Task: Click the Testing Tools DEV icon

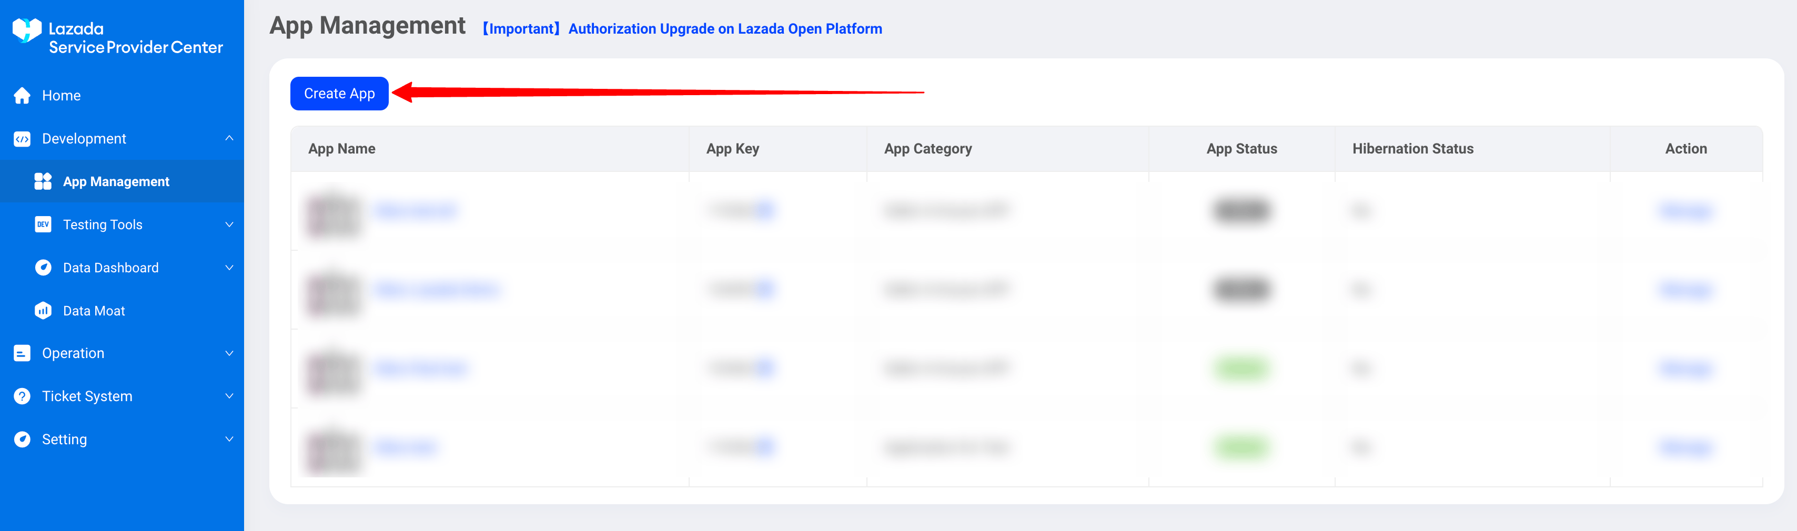Action: [43, 224]
